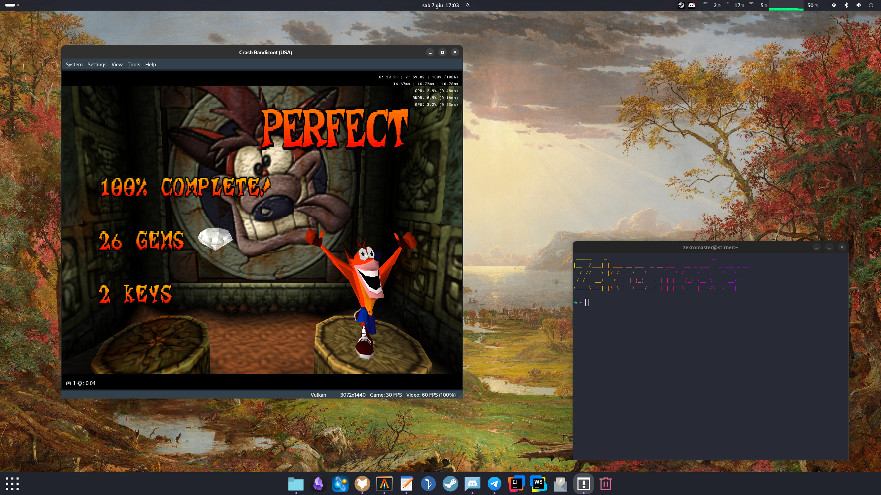Open the Steam icon in the dock
Screen dimensions: 881x495
point(450,484)
